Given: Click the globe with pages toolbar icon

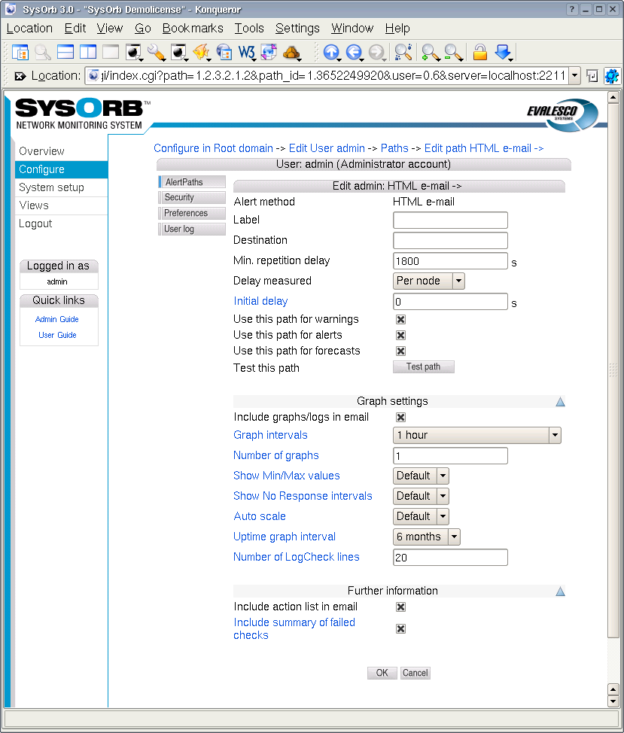Looking at the screenshot, I should click(x=269, y=52).
